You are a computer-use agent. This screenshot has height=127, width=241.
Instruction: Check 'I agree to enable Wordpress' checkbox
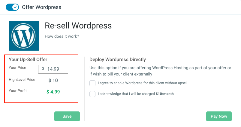pyautogui.click(x=92, y=83)
